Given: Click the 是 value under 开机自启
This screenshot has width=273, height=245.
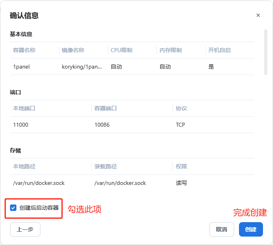Looking at the screenshot, I should click(x=211, y=67).
